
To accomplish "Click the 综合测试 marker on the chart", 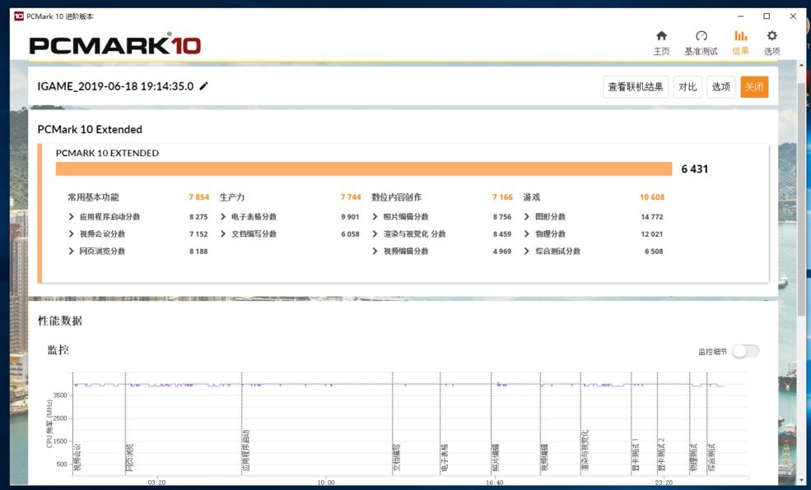I will 711,457.
